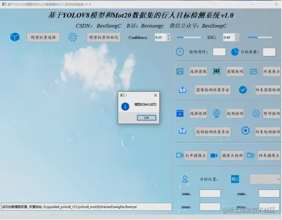Click the blue checkmark circle icon
The height and width of the screenshot is (220, 282).
coord(243,90)
